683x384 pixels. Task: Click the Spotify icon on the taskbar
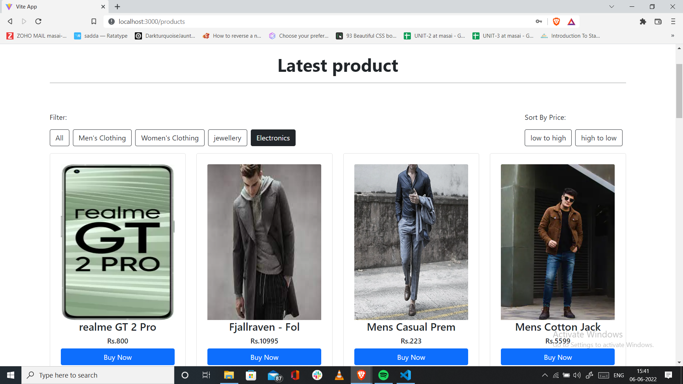tap(383, 375)
